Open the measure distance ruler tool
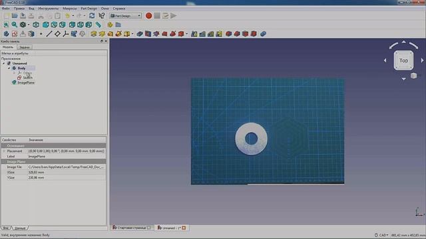The width and height of the screenshot is (426, 239). coord(98,25)
